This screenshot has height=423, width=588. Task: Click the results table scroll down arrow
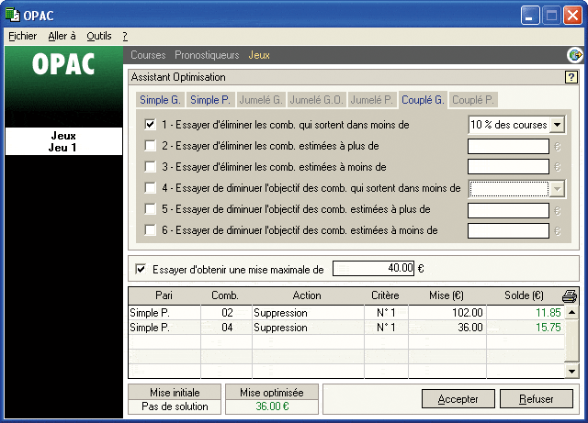click(572, 371)
